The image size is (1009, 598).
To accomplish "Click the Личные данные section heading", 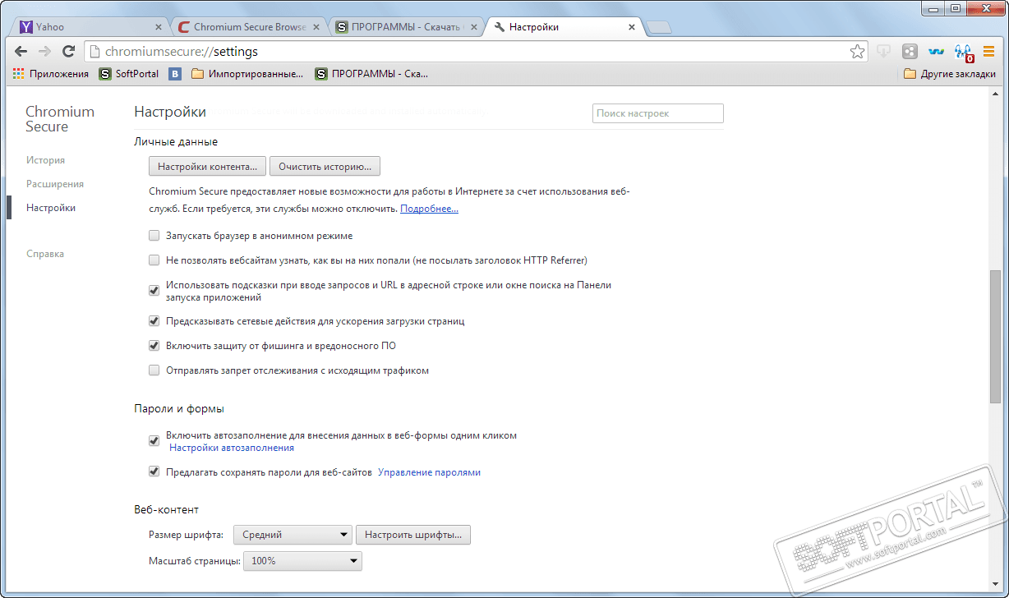I will tap(176, 141).
